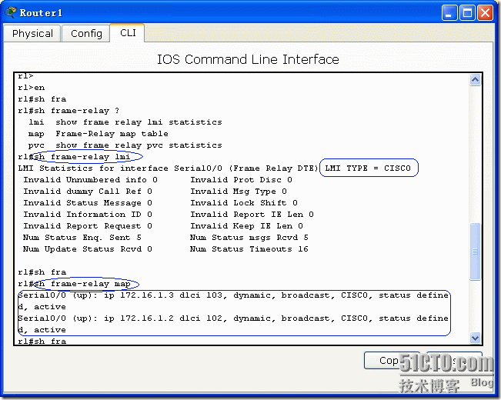Viewport: 501px width, 400px height.
Task: Click the Router1 title bar icon
Action: [11, 12]
